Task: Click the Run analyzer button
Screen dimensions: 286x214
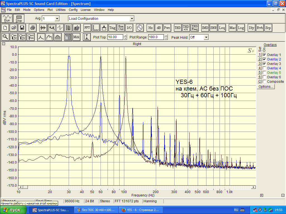Action: coord(7,18)
